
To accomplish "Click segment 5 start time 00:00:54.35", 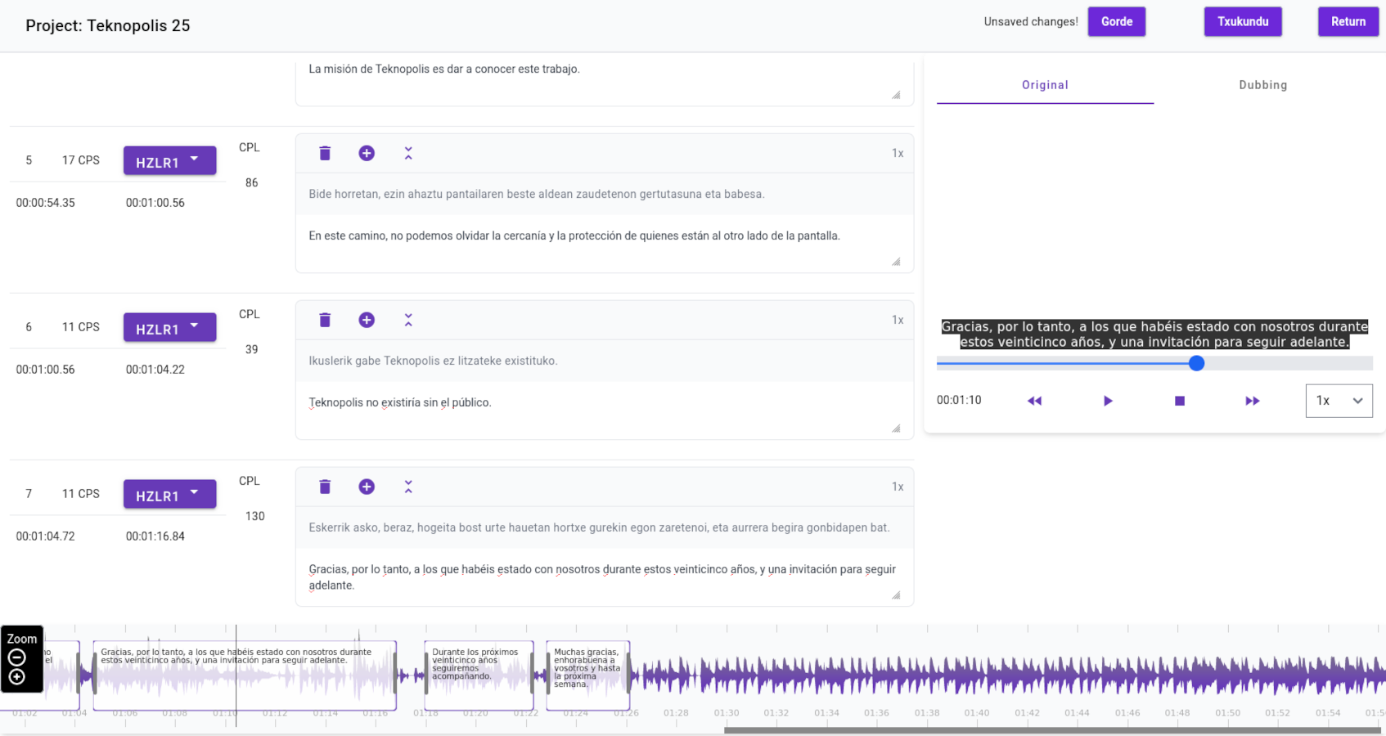I will point(46,203).
